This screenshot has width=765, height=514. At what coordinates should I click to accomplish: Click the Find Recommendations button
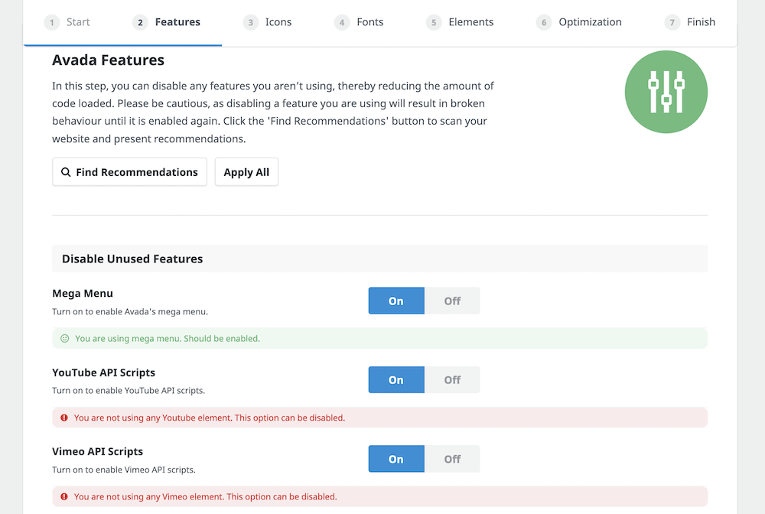129,172
